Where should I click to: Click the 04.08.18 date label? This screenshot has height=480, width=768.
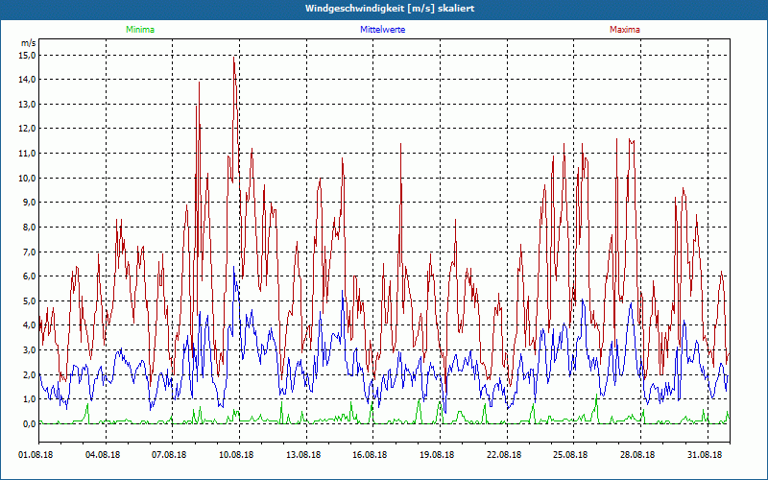point(103,455)
